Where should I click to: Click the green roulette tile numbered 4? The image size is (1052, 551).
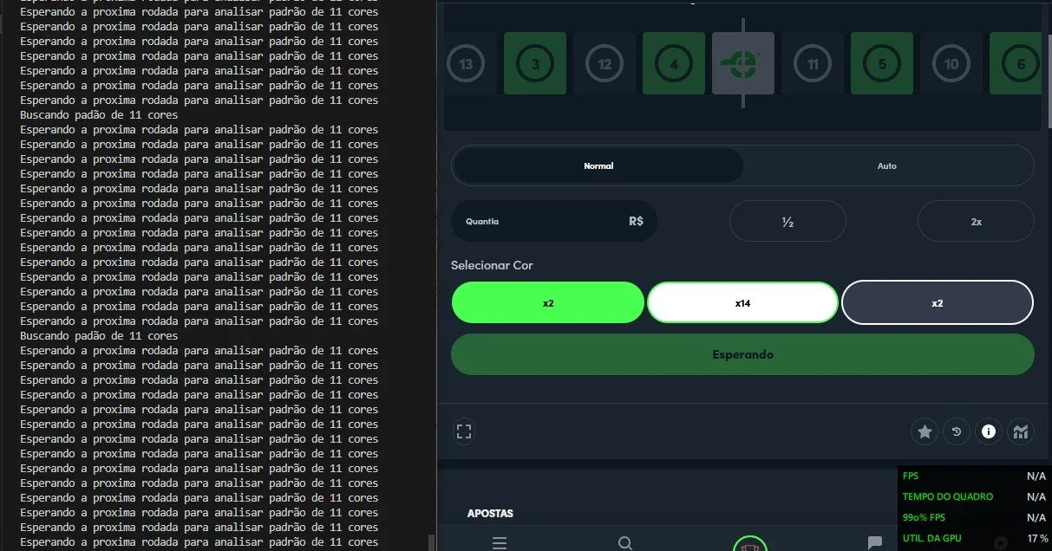(674, 64)
